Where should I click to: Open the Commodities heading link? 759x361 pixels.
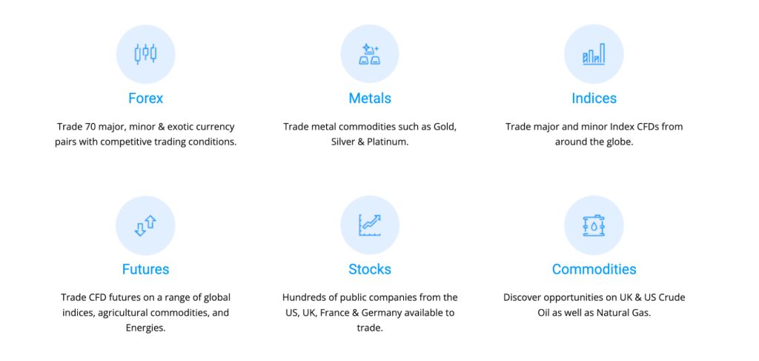(594, 269)
